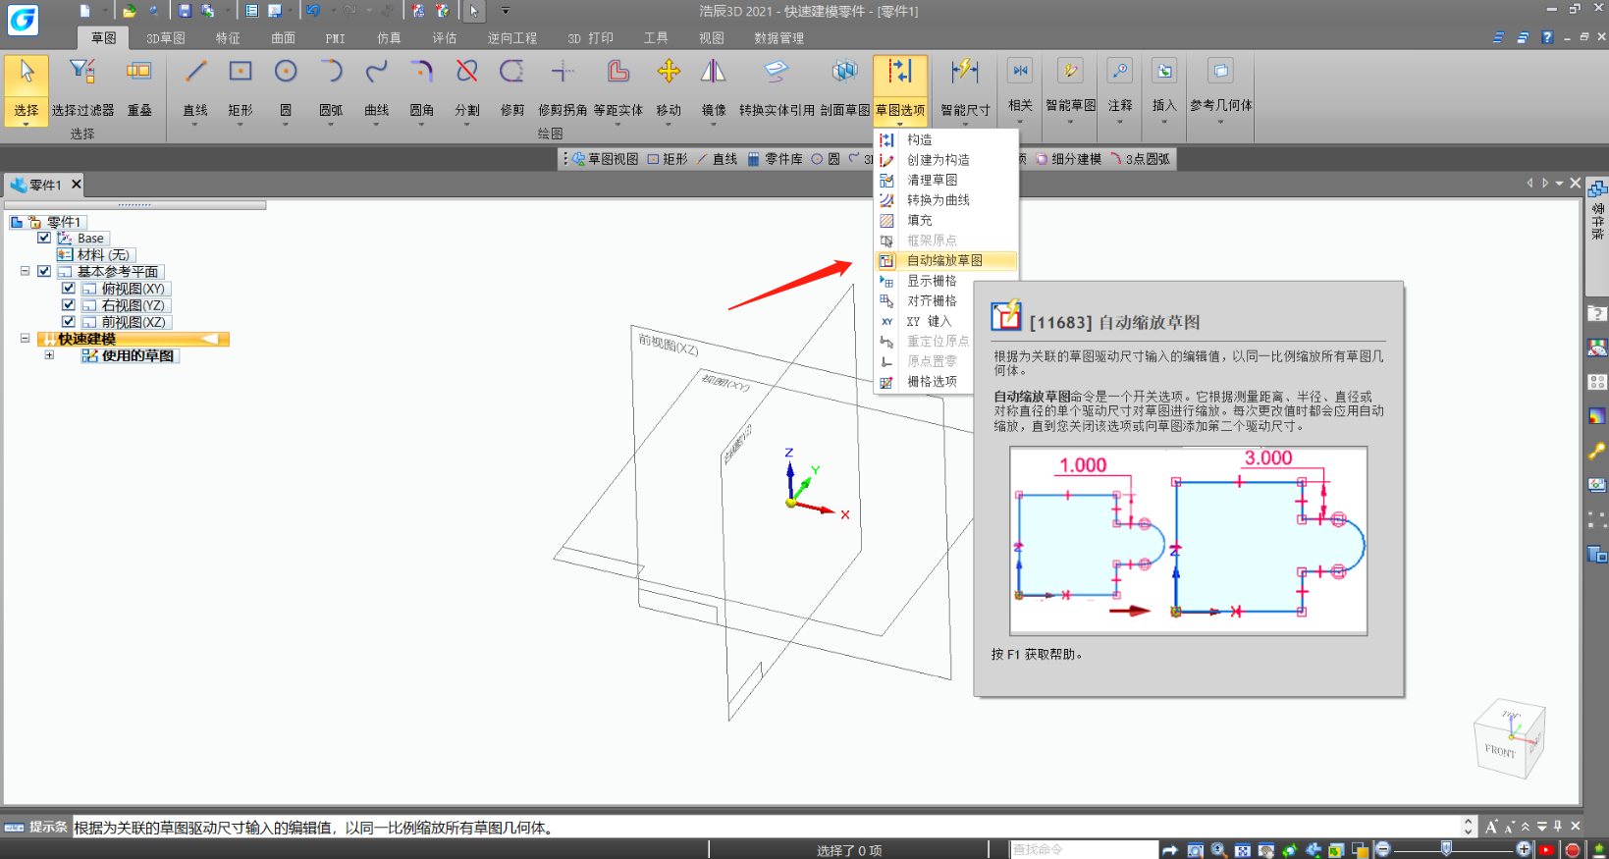
Task: Toggle 显示栅格 show grid option
Action: (945, 281)
